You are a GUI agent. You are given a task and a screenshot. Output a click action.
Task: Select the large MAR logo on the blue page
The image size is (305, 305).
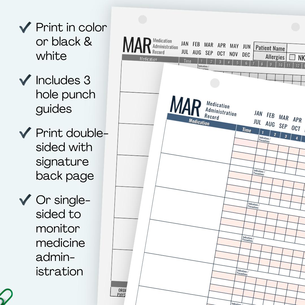point(185,106)
